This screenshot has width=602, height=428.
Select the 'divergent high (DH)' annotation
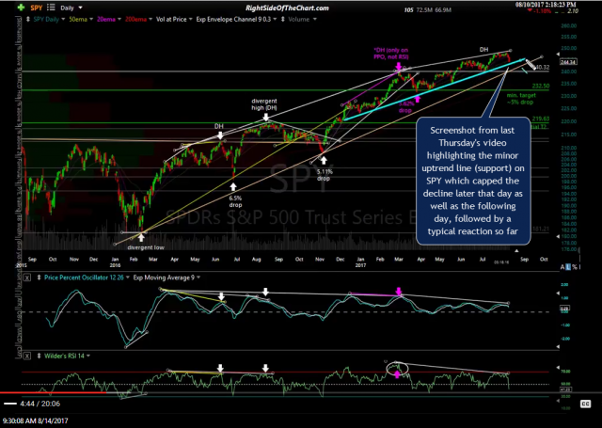click(264, 104)
